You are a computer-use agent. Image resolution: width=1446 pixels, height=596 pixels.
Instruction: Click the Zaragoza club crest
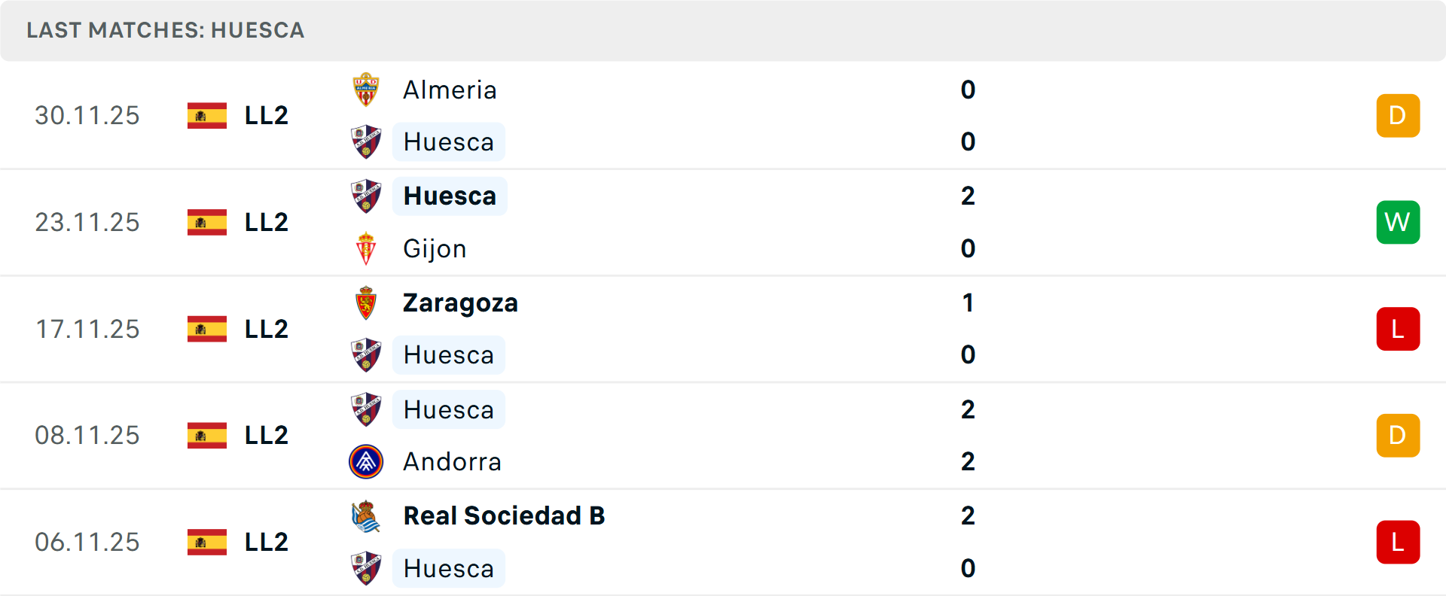coord(366,303)
